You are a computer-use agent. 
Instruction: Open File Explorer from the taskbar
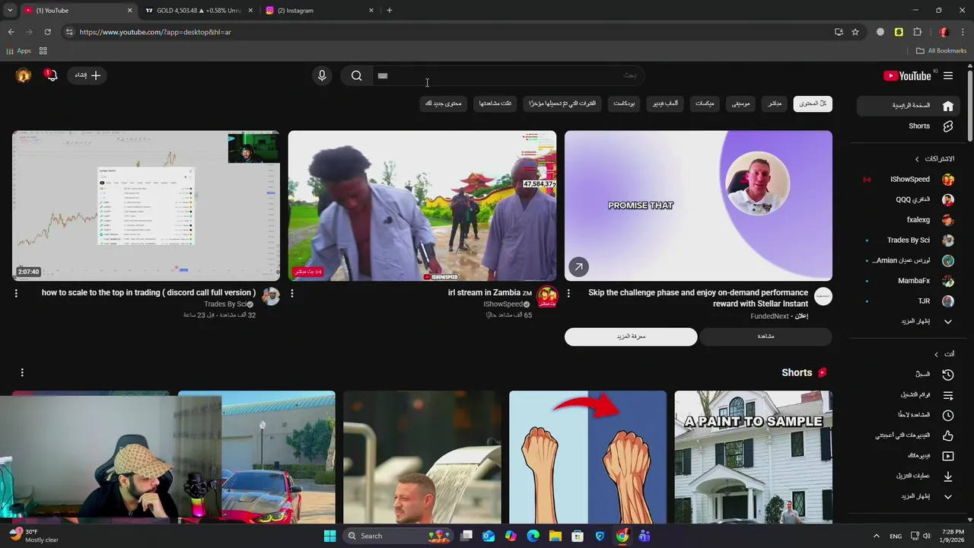555,536
